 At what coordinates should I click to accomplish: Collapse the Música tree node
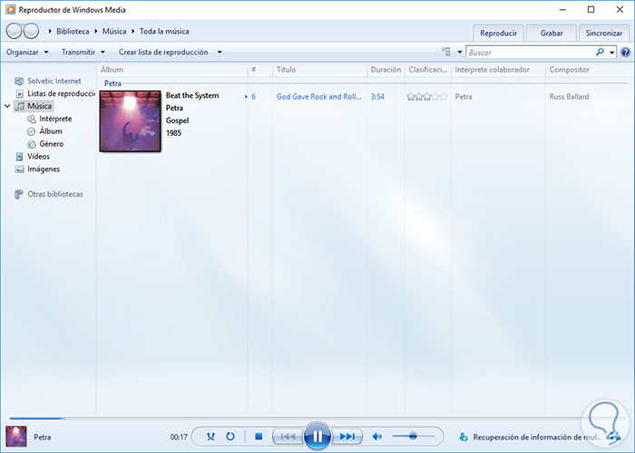7,106
